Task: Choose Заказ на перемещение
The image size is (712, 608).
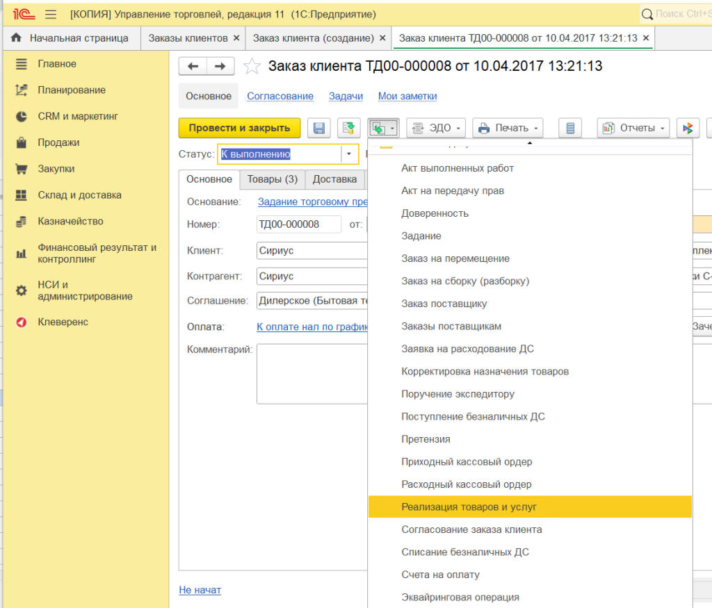Action: coord(530,258)
